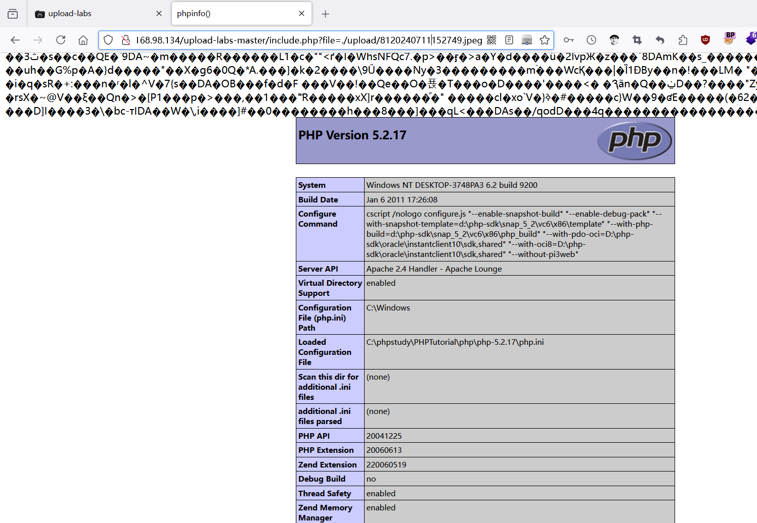This screenshot has height=523, width=757.
Task: Open the home page
Action: coord(83,40)
